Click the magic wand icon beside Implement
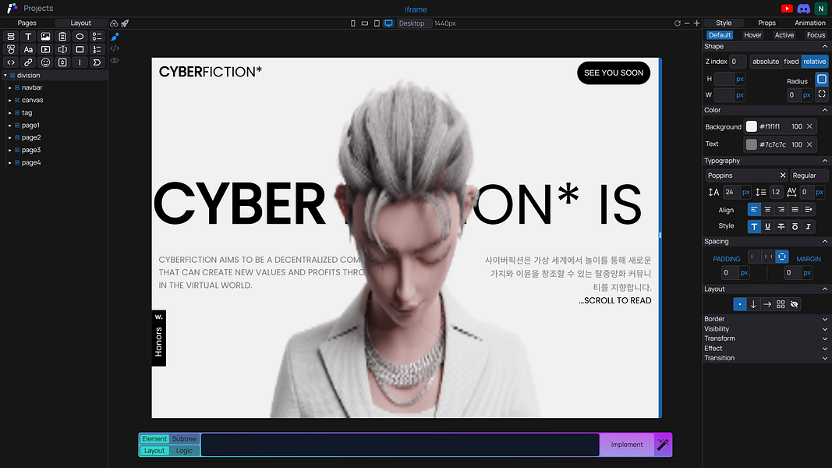Viewport: 832px width, 468px height. (x=663, y=445)
